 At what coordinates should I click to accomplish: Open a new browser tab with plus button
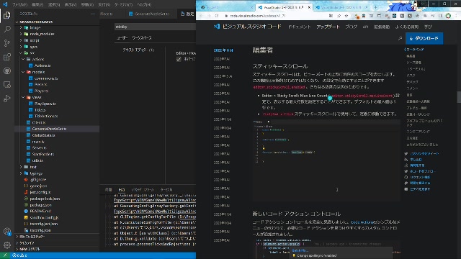coord(375,7)
